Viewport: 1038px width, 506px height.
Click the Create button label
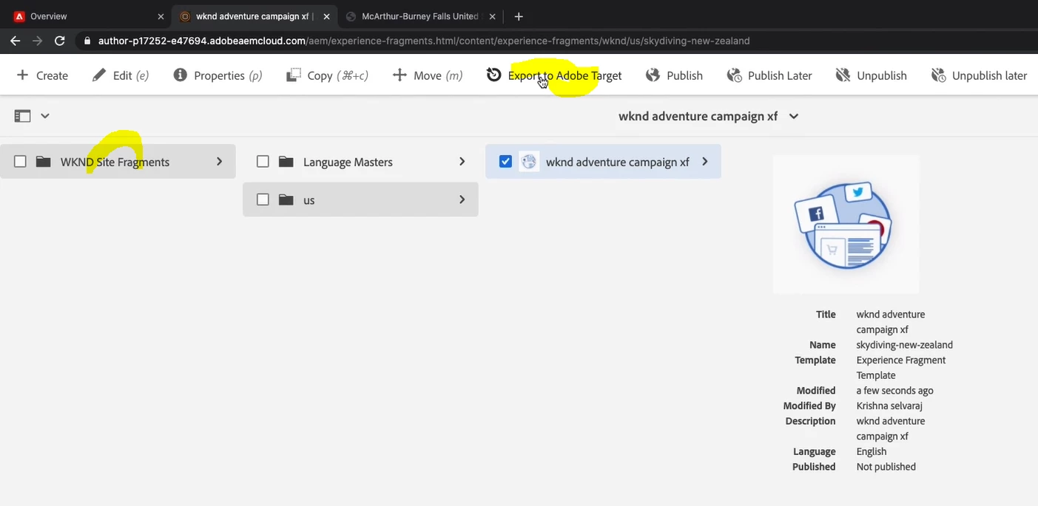52,75
